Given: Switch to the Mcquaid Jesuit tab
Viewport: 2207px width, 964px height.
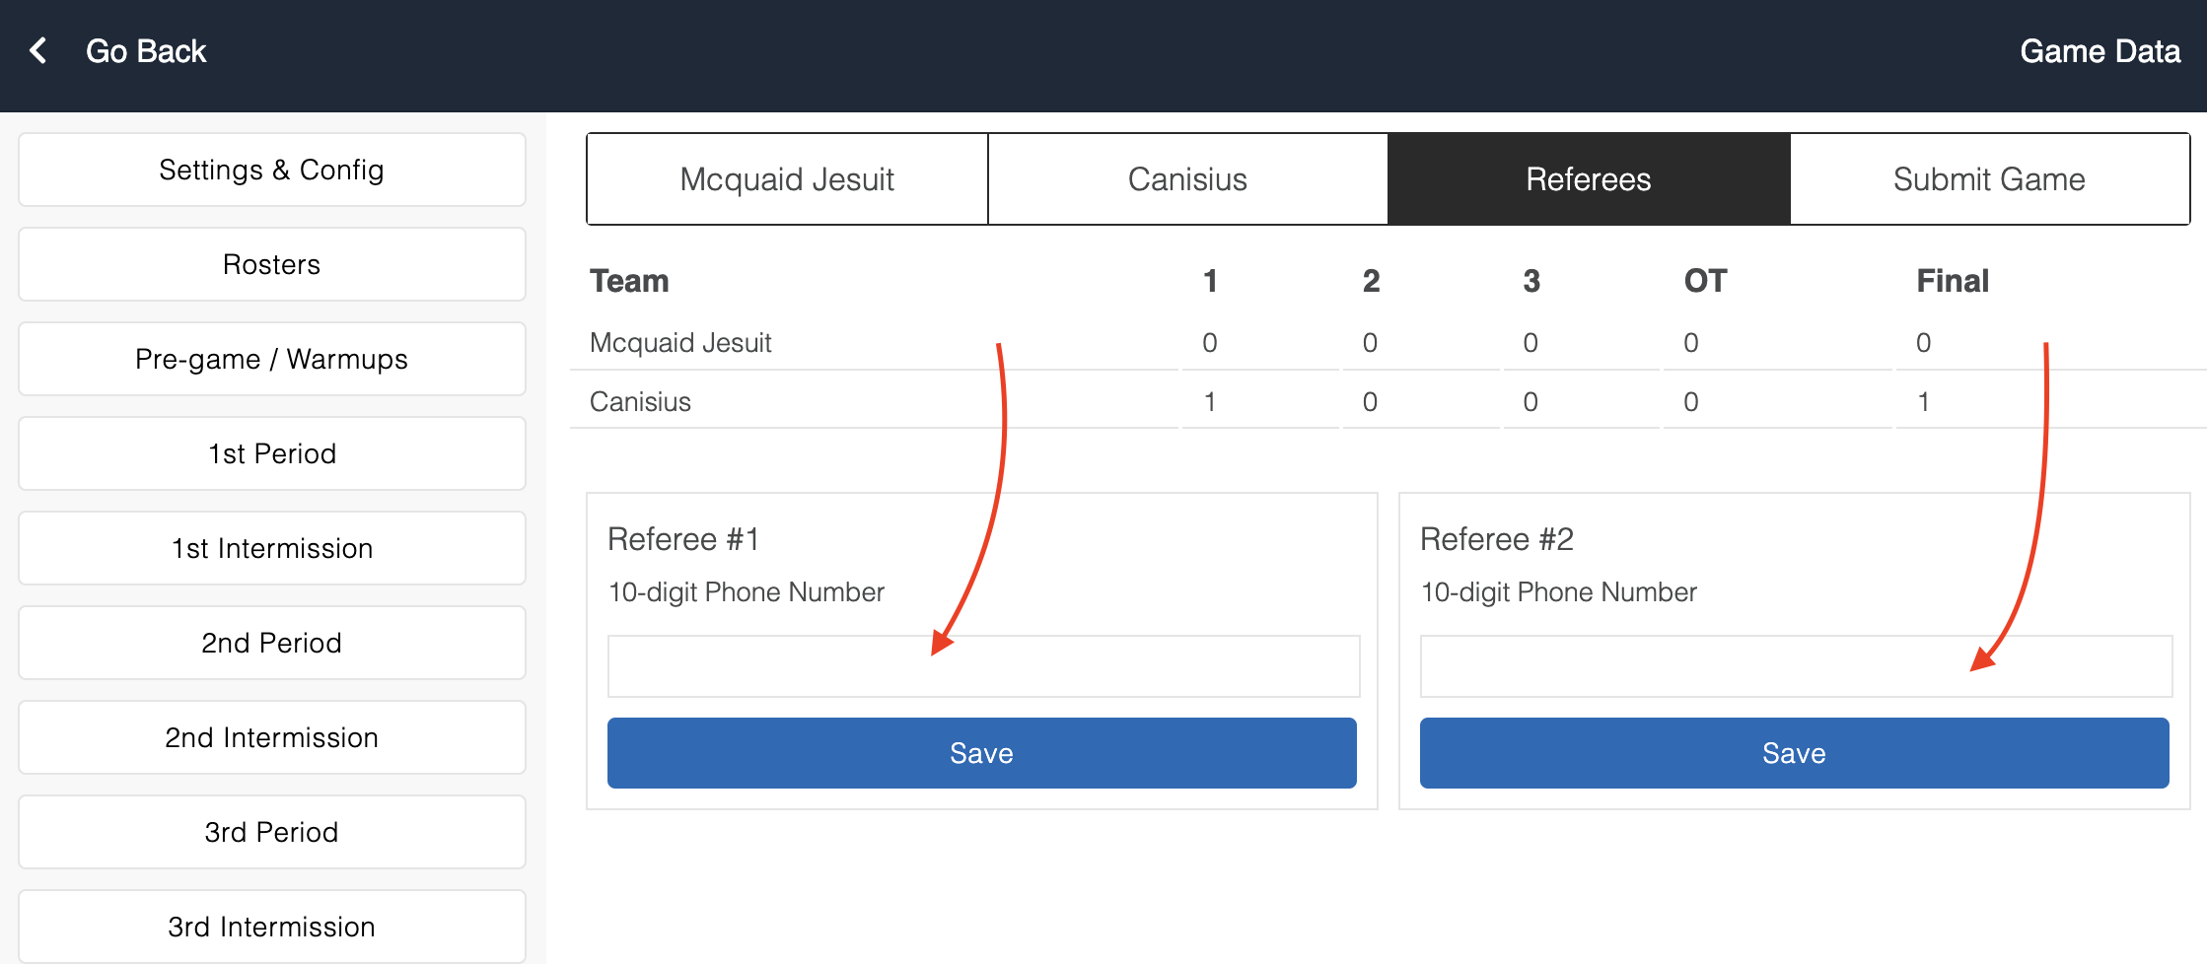Looking at the screenshot, I should click(787, 179).
